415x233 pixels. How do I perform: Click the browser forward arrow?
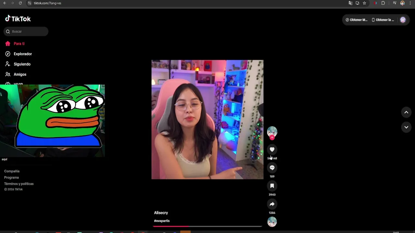click(12, 3)
